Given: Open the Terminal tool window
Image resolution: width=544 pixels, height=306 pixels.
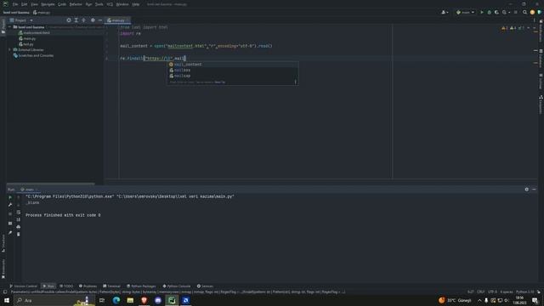Looking at the screenshot, I should [111, 286].
